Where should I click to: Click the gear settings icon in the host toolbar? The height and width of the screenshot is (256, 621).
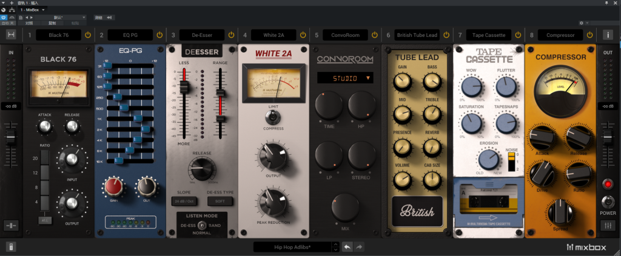582,23
